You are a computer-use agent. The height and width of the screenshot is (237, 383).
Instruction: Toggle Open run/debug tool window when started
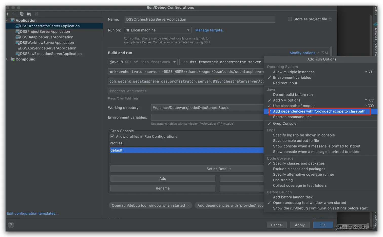tap(309, 203)
